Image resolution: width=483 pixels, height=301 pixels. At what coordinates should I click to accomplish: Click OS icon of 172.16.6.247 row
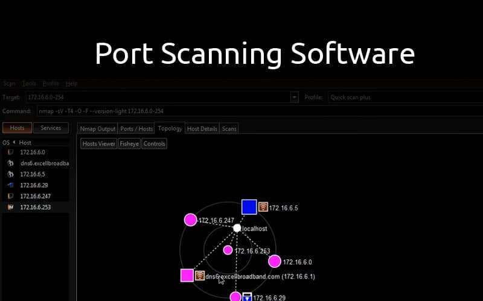point(10,196)
